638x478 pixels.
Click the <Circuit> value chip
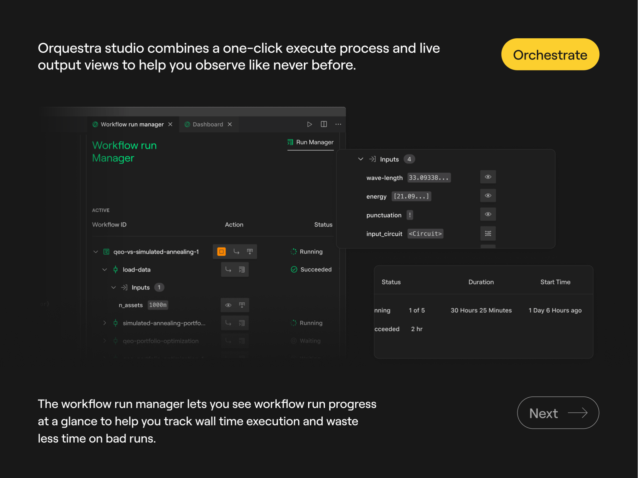[x=425, y=234]
